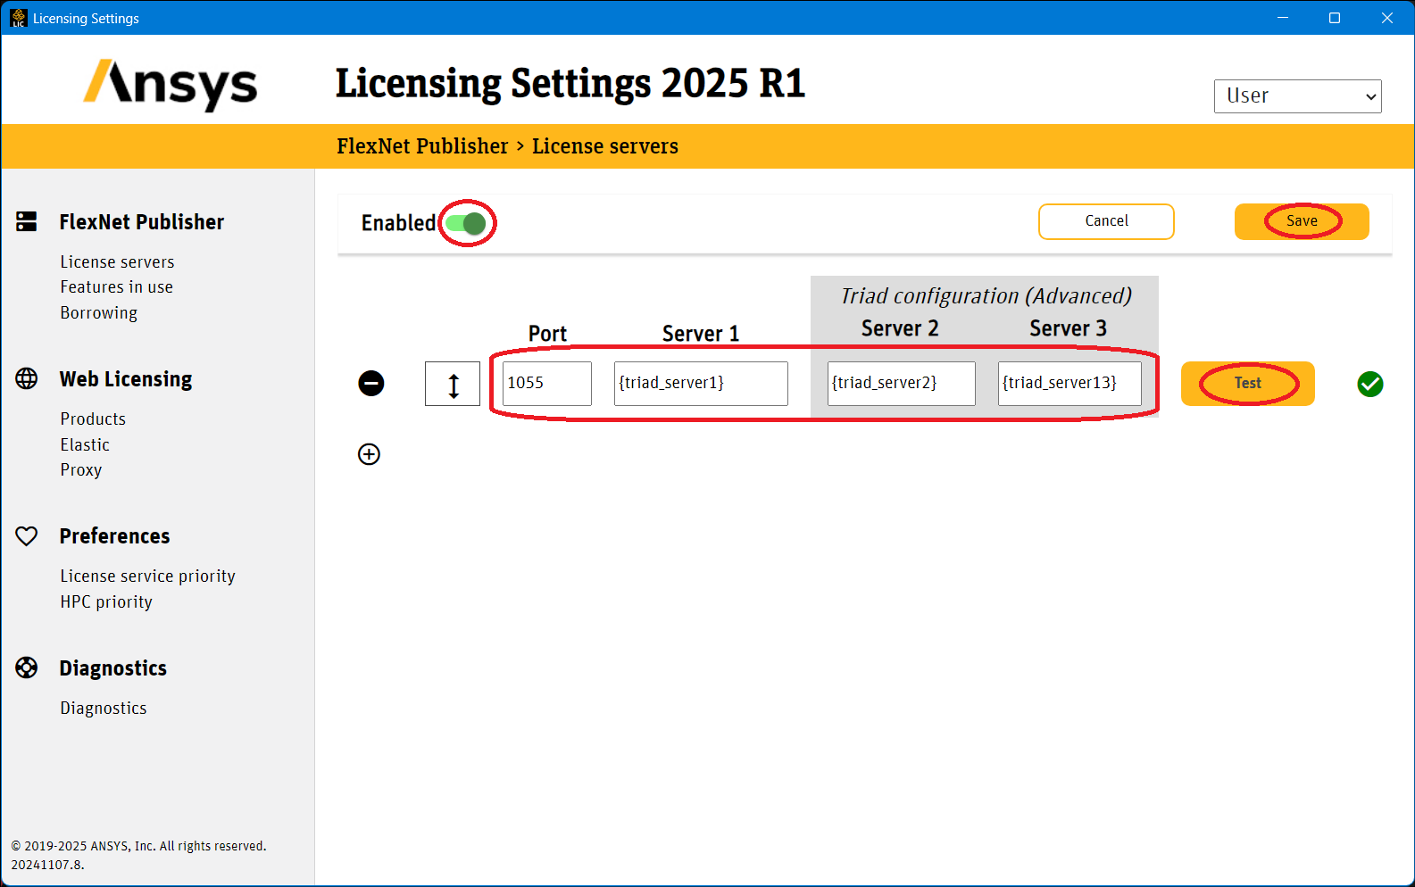Open Proxy settings page
1415x887 pixels.
(x=81, y=469)
